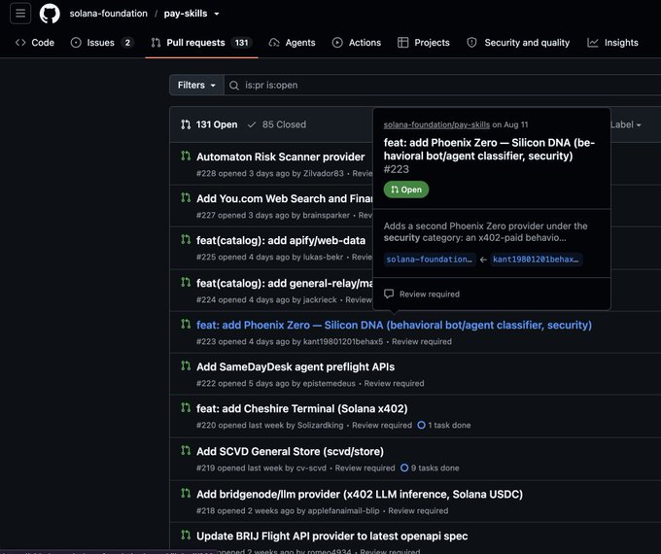Open Add SameDayDesk agent preflight APIs
The image size is (661, 554).
pos(296,366)
